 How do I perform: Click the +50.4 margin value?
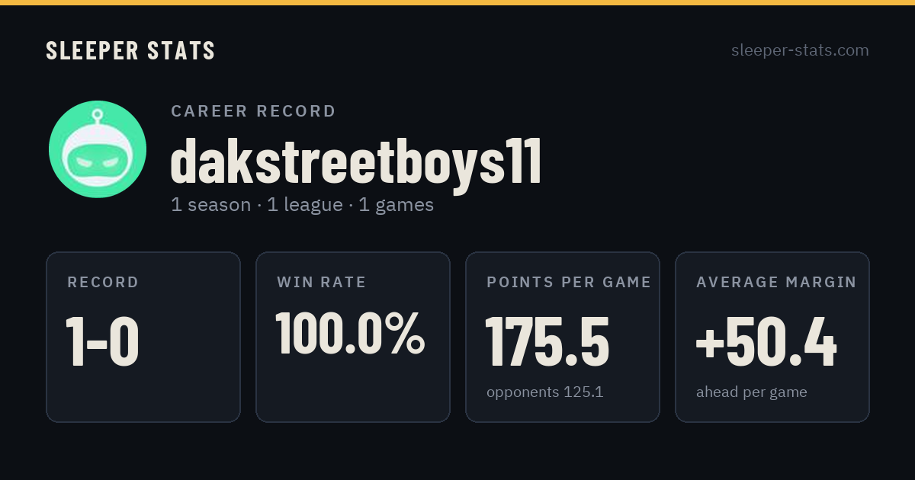pos(766,341)
